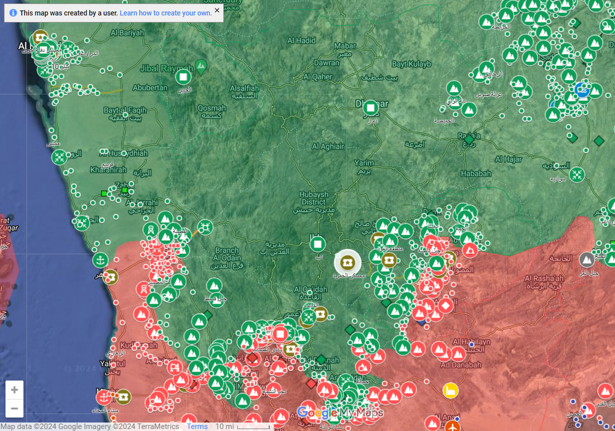
Task: Click the info icon in the banner
Action: tap(13, 13)
